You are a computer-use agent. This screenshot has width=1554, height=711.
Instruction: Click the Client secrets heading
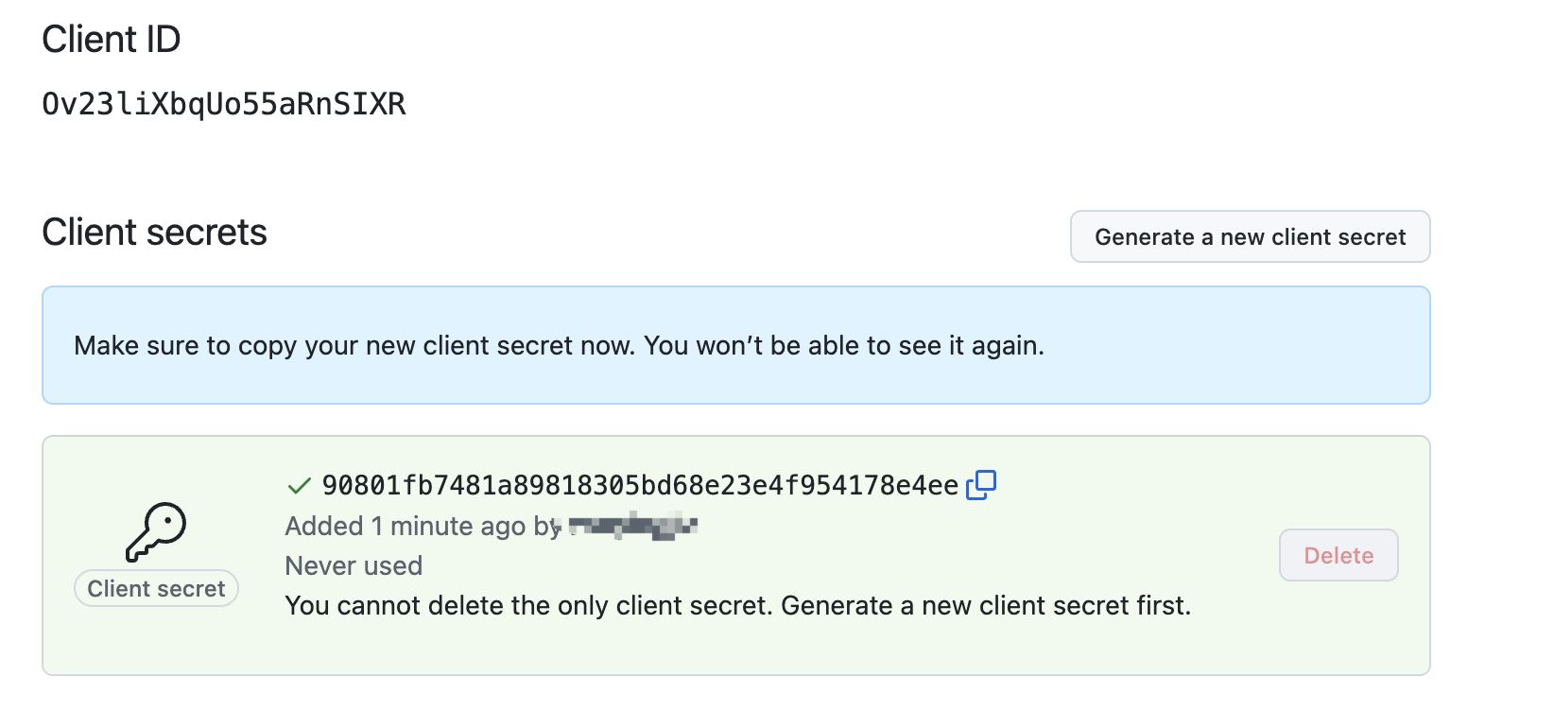click(x=154, y=233)
